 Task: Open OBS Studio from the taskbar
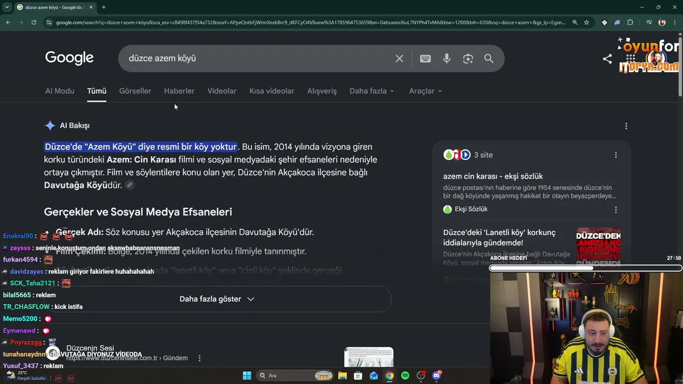click(x=421, y=375)
